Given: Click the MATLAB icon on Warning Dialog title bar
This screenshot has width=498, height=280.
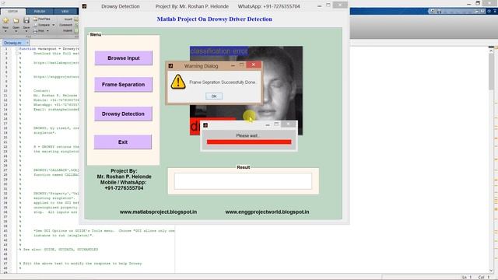Looking at the screenshot, I should (170, 65).
